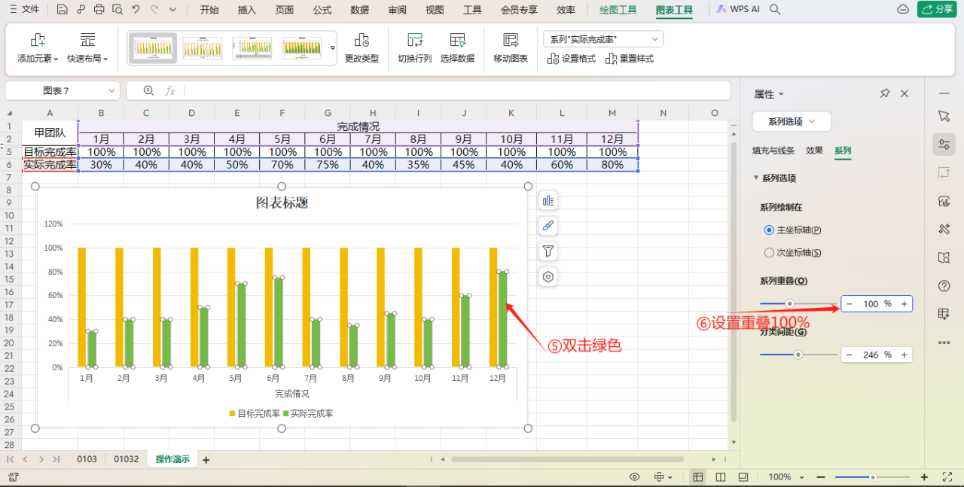Click 重置样式 (Reset Style)

630,59
